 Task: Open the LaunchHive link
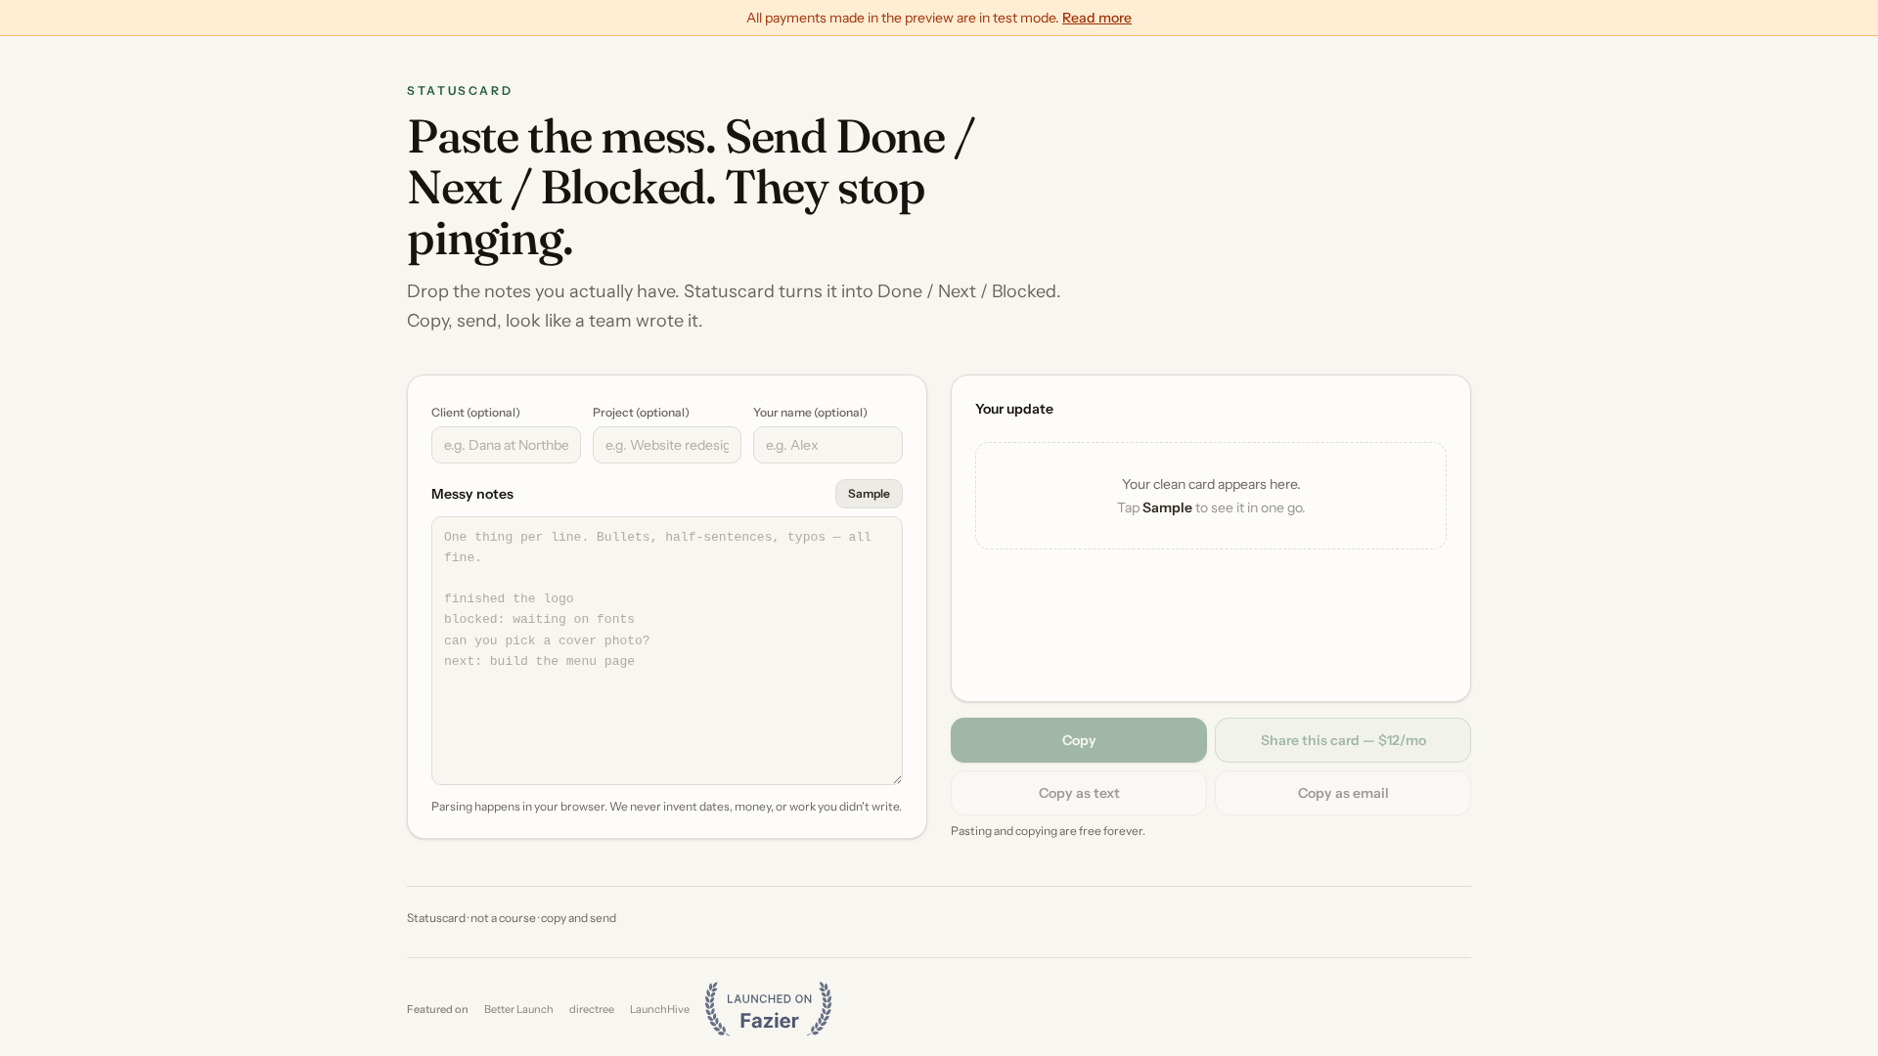659,1009
